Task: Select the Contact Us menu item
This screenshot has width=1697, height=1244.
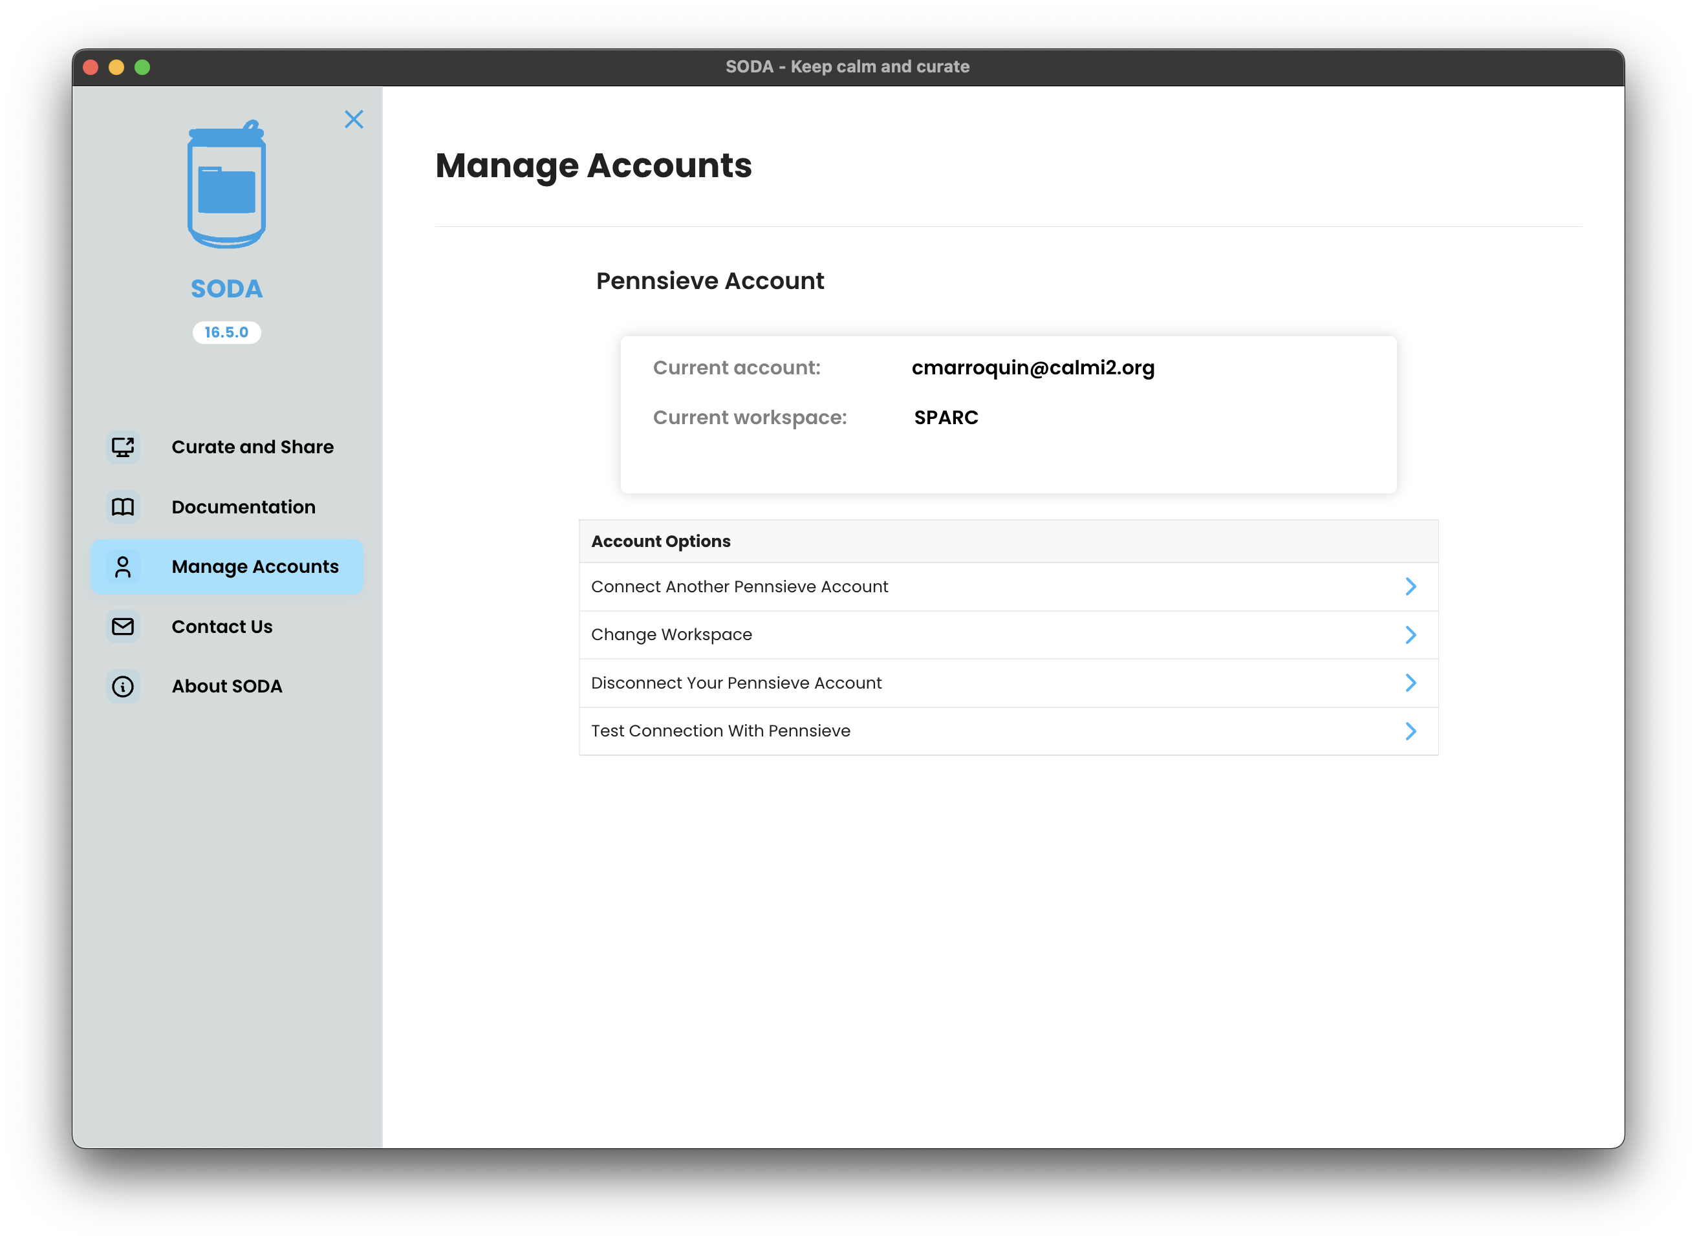Action: [x=221, y=627]
